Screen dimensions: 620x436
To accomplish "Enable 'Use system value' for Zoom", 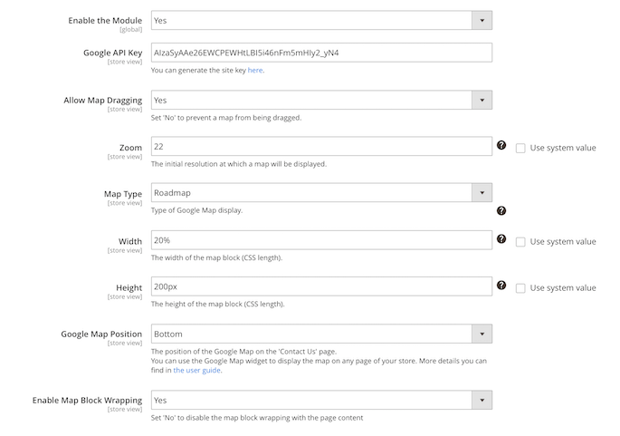I will click(520, 148).
